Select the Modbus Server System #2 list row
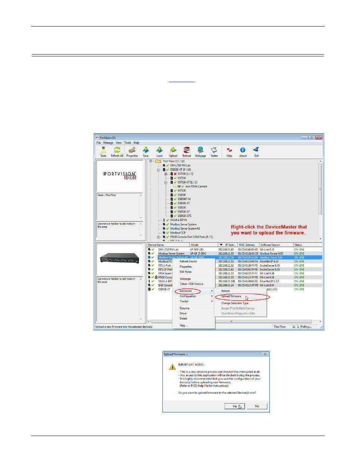This screenshot has height=461, width=356. (x=235, y=258)
